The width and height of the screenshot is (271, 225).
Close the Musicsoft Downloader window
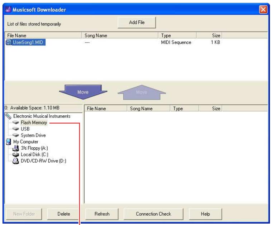pyautogui.click(x=263, y=9)
